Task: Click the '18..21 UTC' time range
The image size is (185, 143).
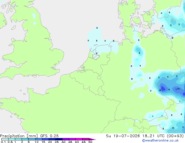Action: coord(153,136)
